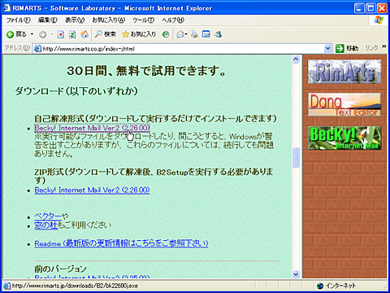Screen dimensions: 390x293
Task: Click the Windows flag logo
Action: pyautogui.click(x=379, y=20)
